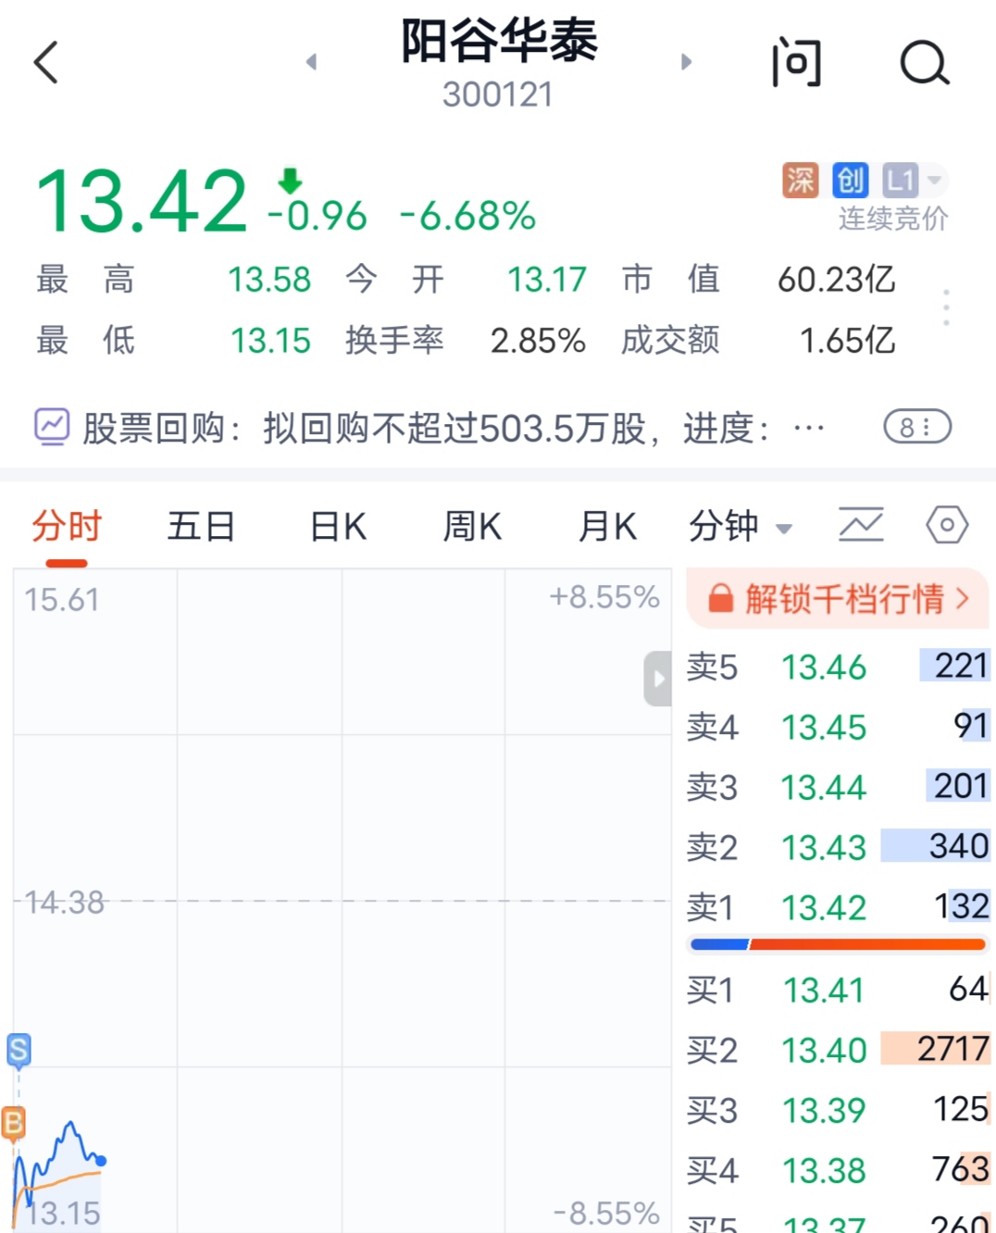996x1233 pixels.
Task: Select the 买4 row at 13.38
Action: [838, 1170]
